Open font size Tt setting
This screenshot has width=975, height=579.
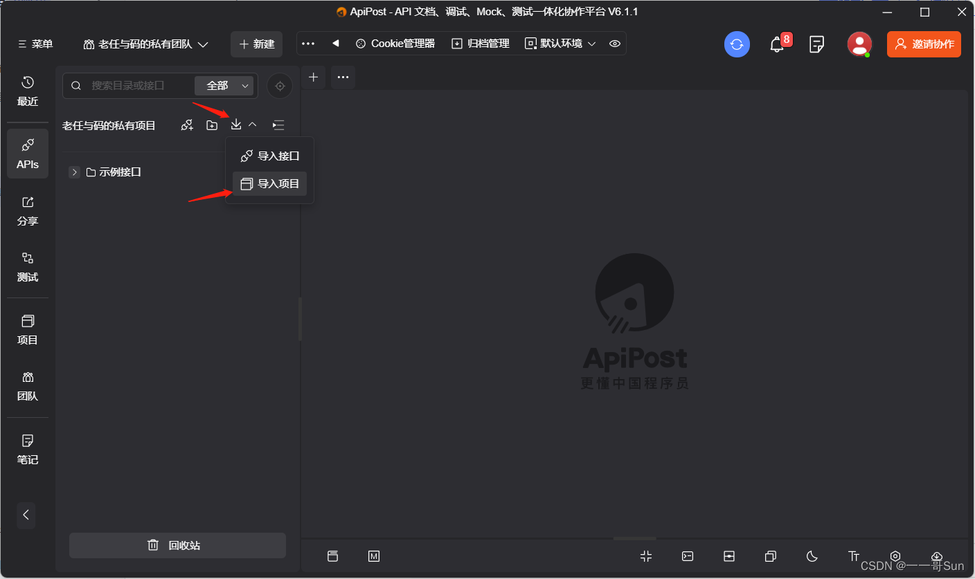[854, 556]
